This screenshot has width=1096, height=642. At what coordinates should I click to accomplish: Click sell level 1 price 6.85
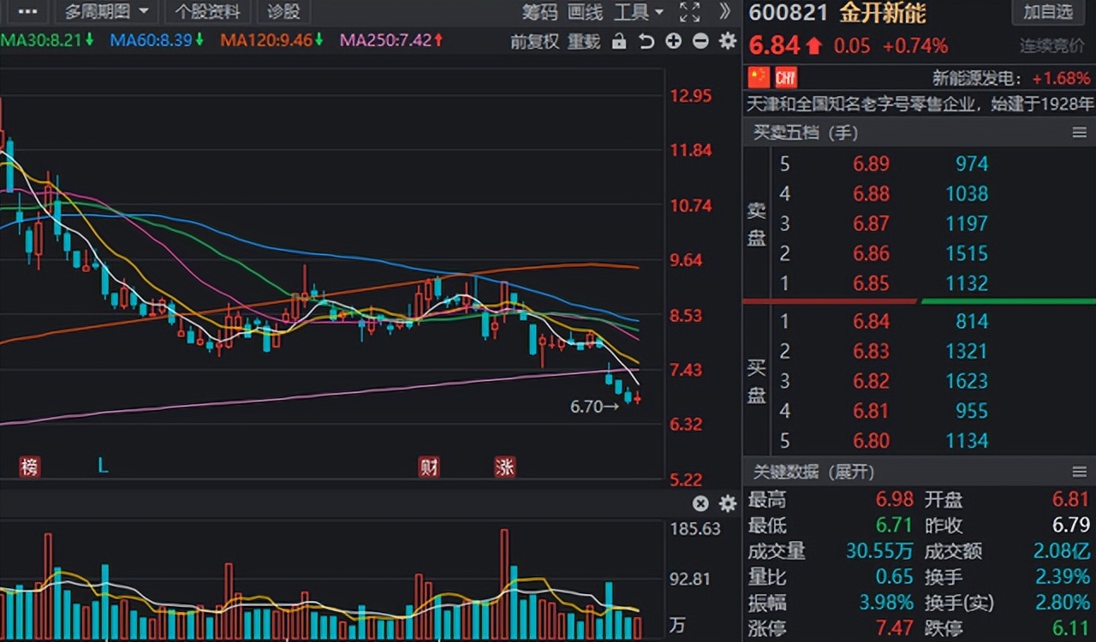(871, 283)
